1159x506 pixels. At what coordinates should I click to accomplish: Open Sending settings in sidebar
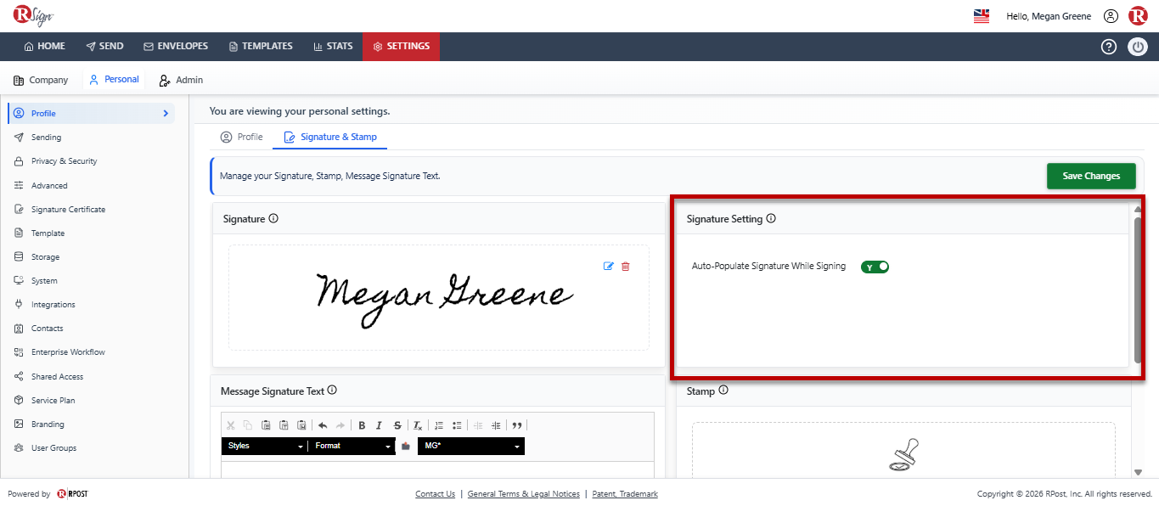(x=92, y=138)
